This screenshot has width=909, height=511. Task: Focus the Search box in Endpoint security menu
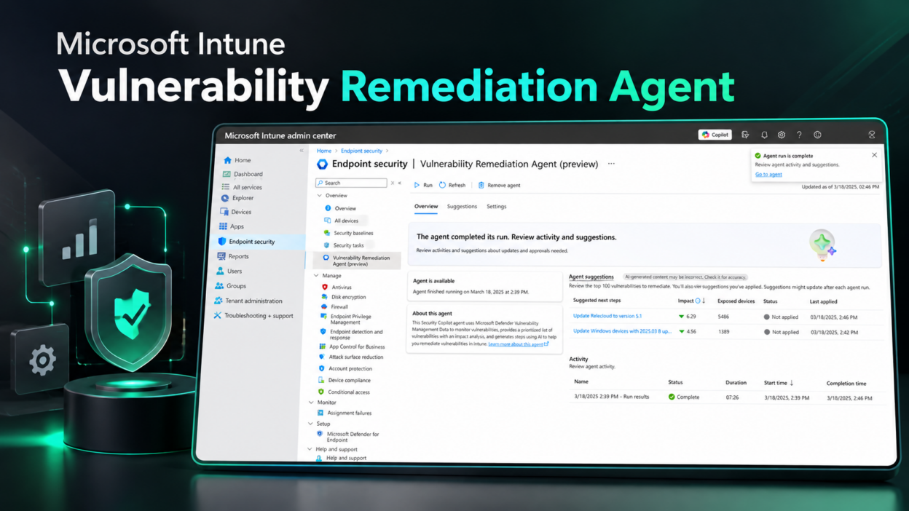(351, 183)
